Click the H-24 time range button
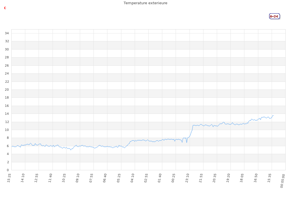Viewport: 291px width, 204px height. (x=274, y=16)
